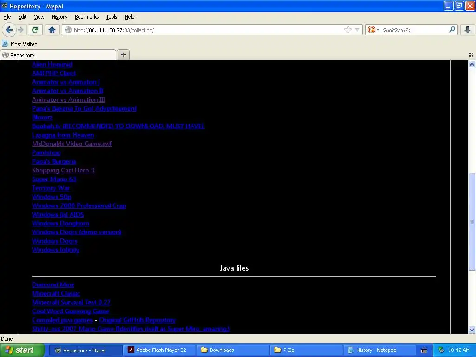Open the URL history dropdown arrow

(357, 30)
